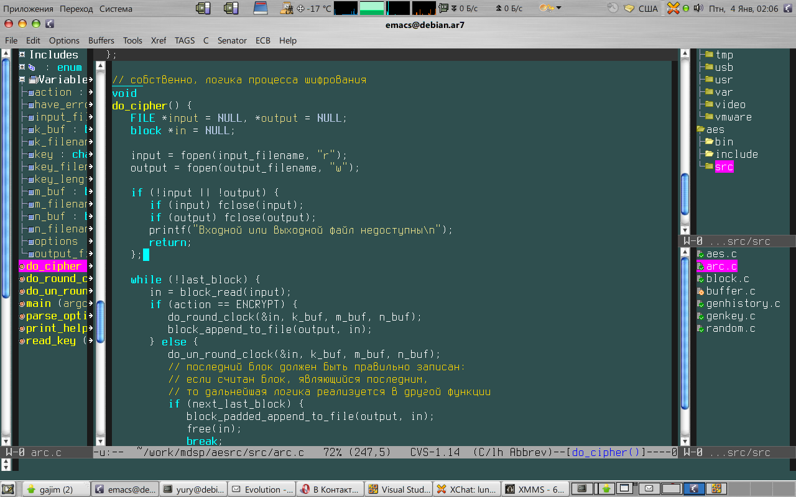Click the code editor vertical scrollbar
Screen dimensions: 796x497
point(100,248)
